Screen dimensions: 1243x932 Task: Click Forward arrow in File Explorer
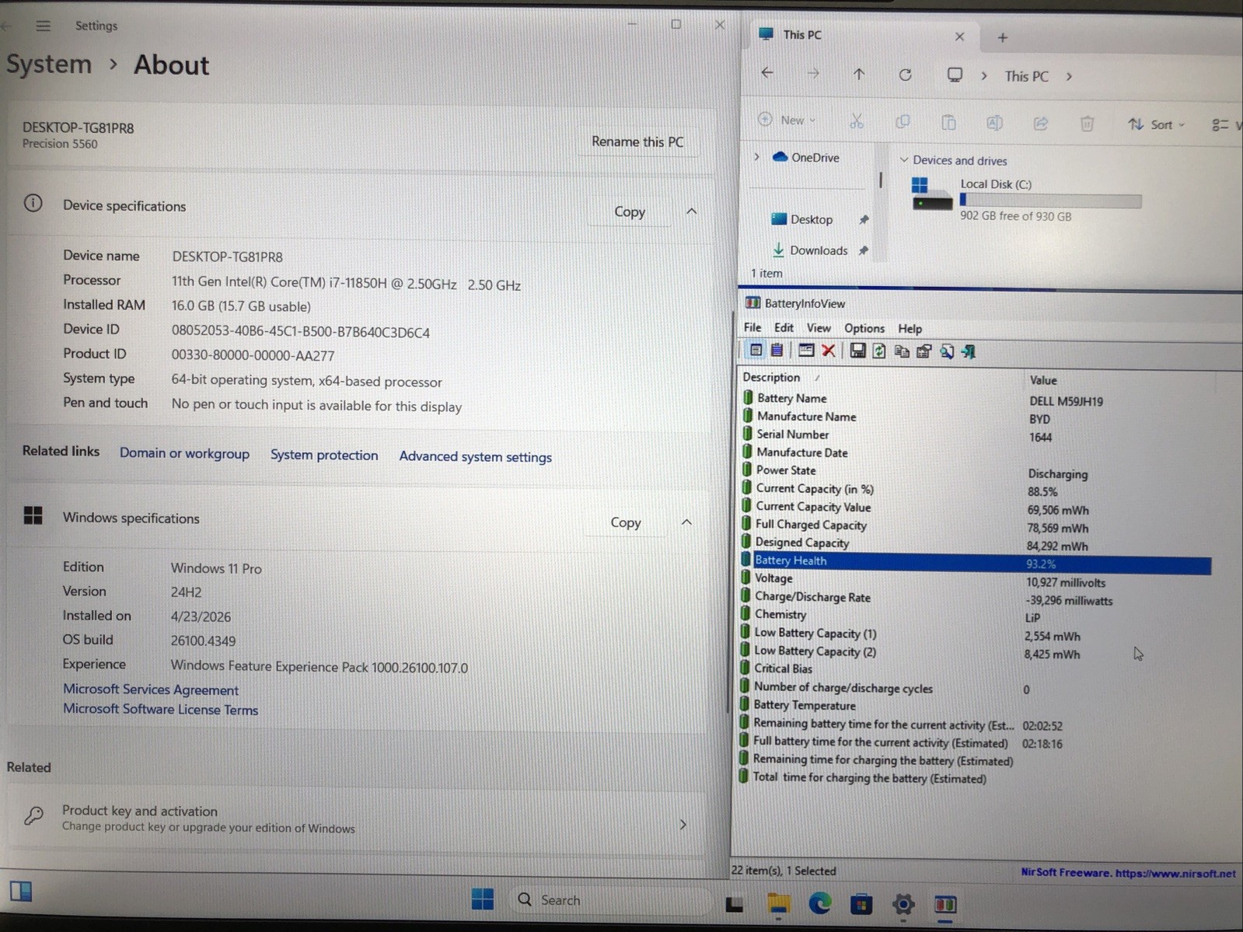tap(813, 73)
